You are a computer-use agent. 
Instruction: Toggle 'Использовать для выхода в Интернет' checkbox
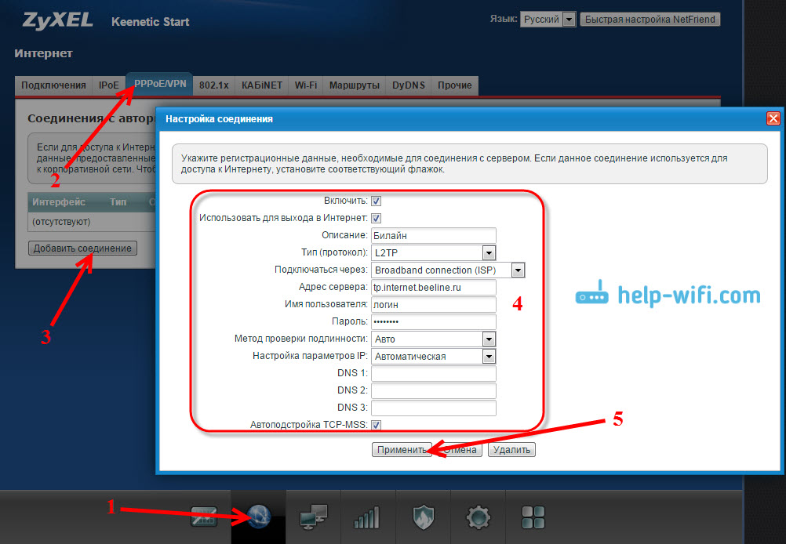[377, 218]
